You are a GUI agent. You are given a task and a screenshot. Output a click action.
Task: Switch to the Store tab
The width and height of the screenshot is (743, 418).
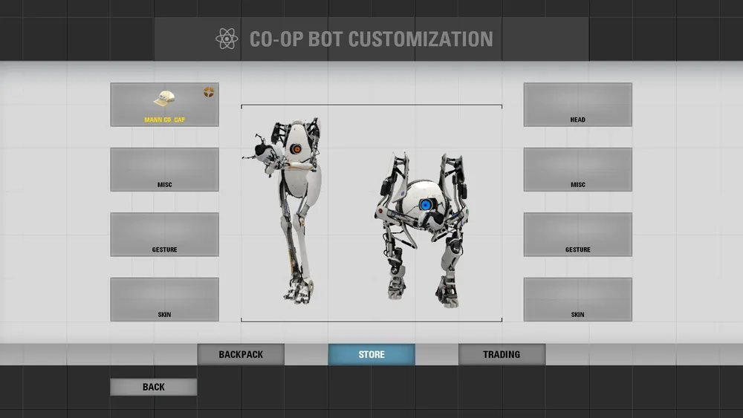pyautogui.click(x=371, y=354)
